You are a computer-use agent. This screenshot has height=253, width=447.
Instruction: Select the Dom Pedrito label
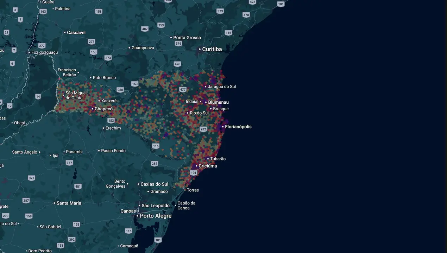click(x=40, y=251)
